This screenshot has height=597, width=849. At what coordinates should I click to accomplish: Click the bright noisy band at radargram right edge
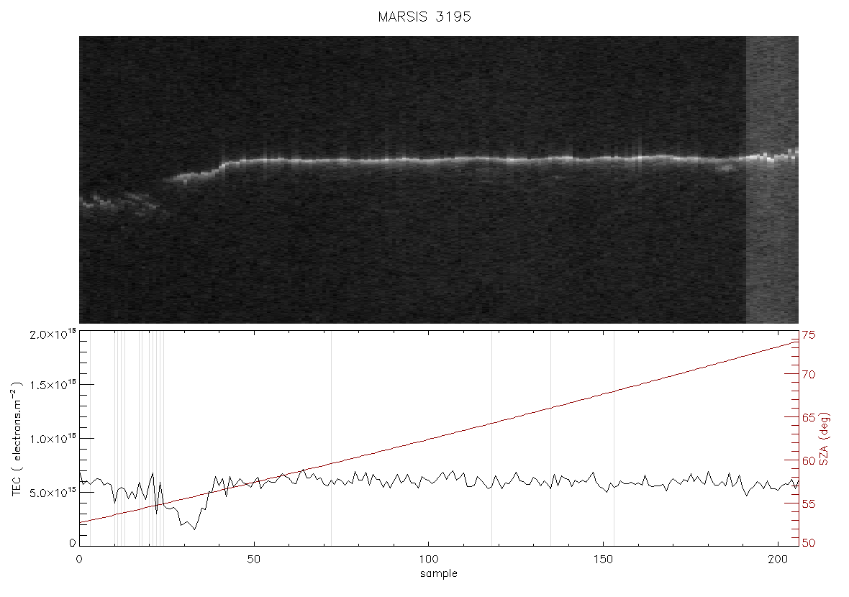[772, 180]
